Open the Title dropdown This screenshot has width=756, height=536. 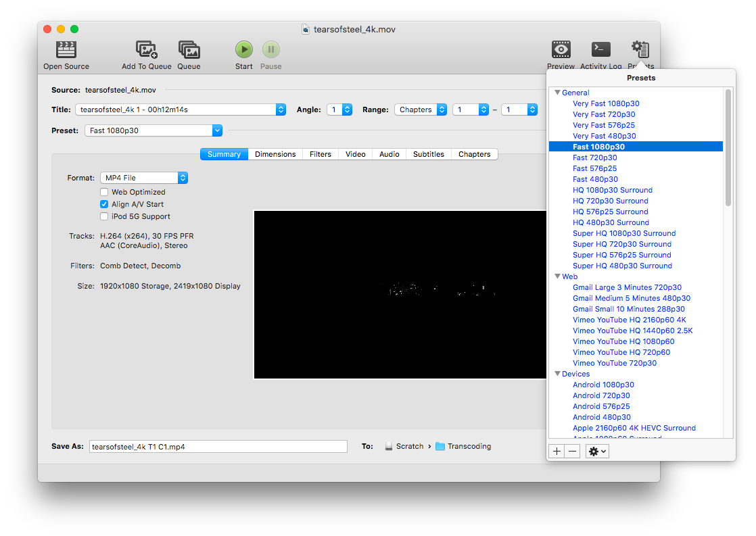pos(181,109)
